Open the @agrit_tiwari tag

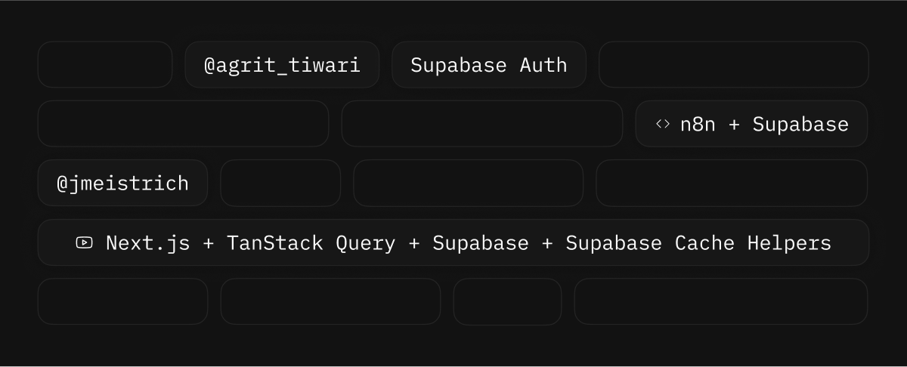282,65
